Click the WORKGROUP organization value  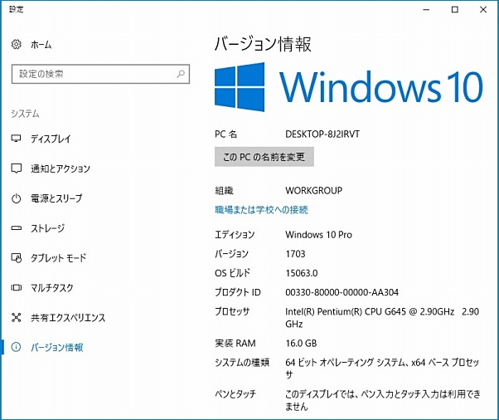coord(314,191)
